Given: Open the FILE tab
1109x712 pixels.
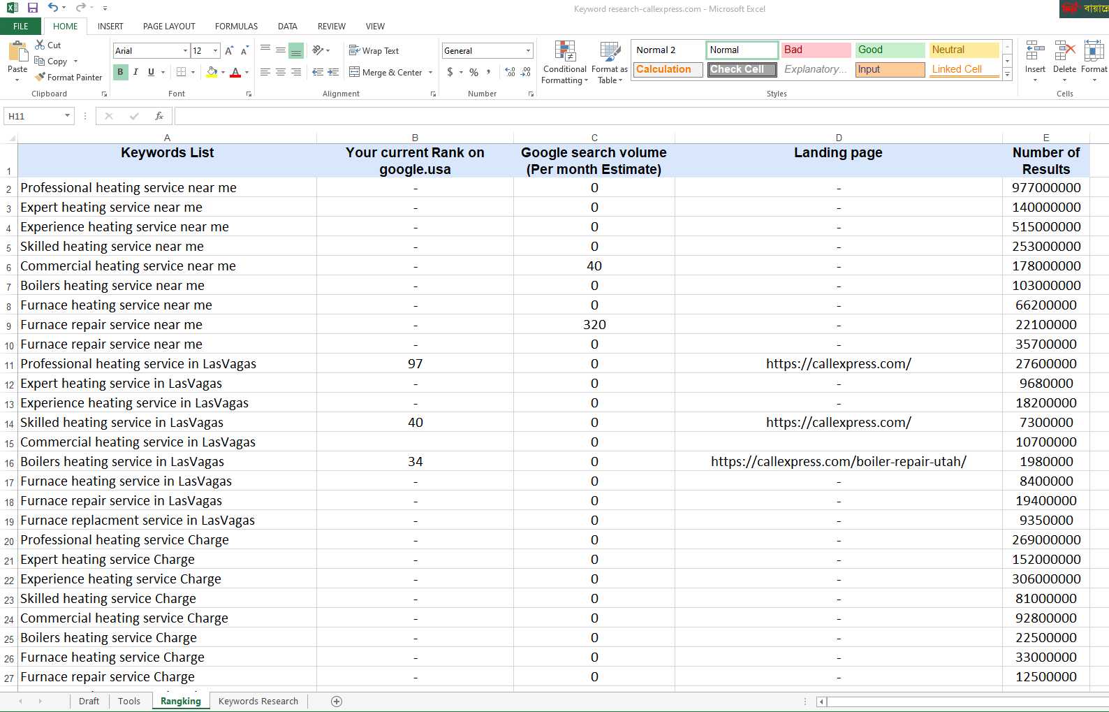Looking at the screenshot, I should (21, 26).
